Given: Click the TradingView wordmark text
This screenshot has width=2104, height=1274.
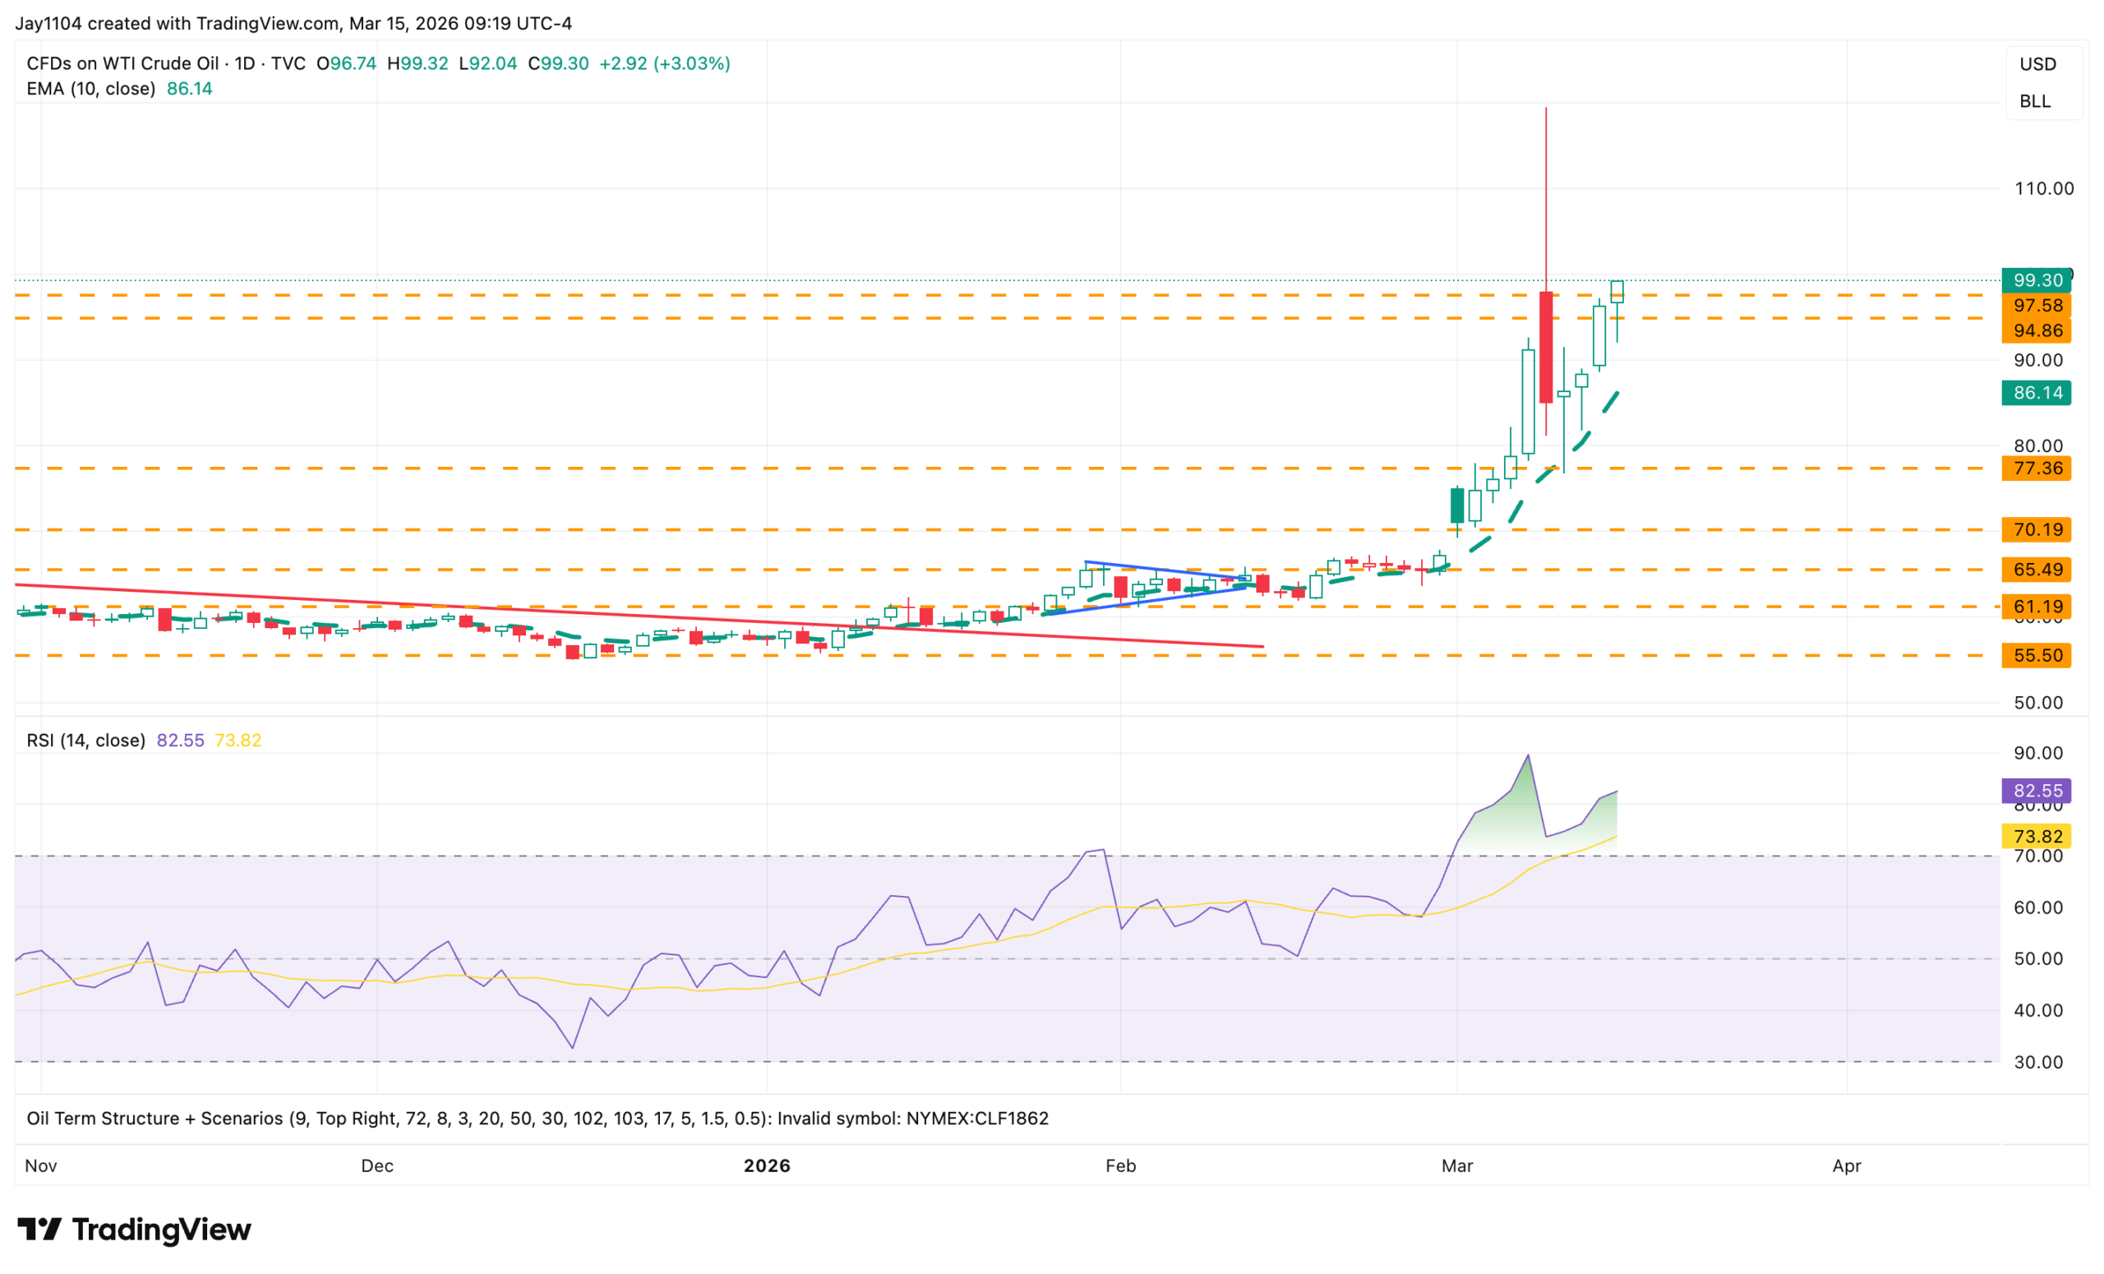Looking at the screenshot, I should 161,1230.
